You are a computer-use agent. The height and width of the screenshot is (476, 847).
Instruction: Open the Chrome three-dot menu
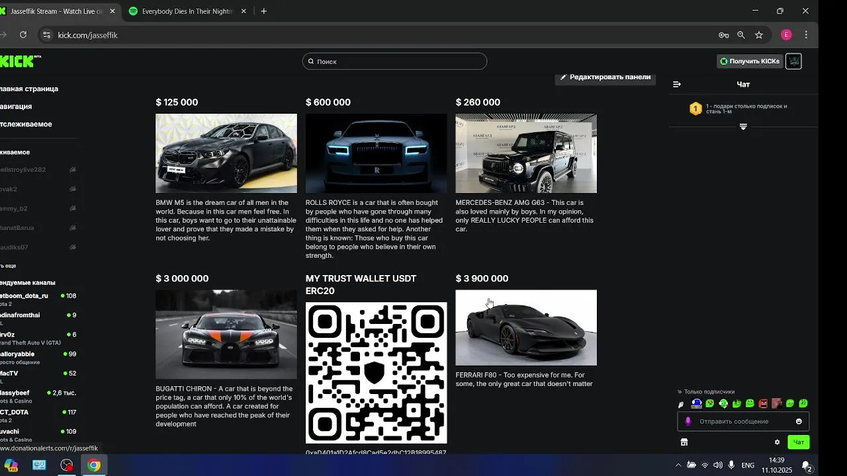click(x=806, y=35)
